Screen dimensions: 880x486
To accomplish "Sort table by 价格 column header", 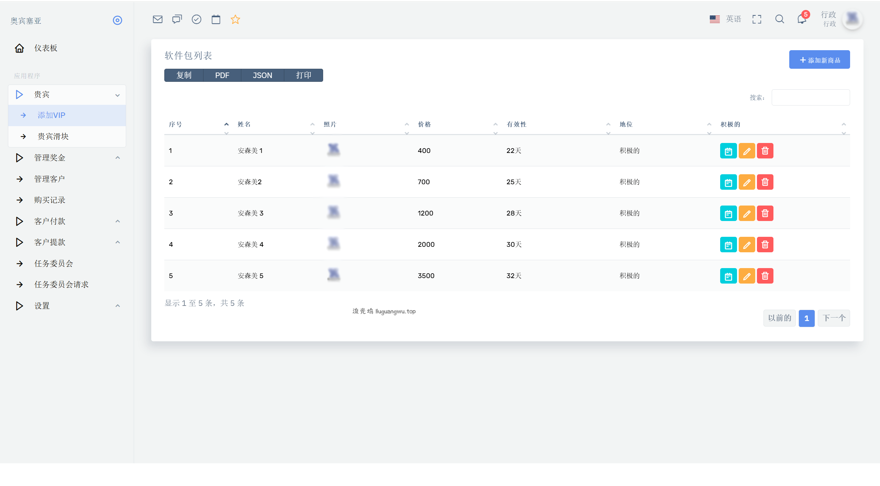I will coord(424,124).
